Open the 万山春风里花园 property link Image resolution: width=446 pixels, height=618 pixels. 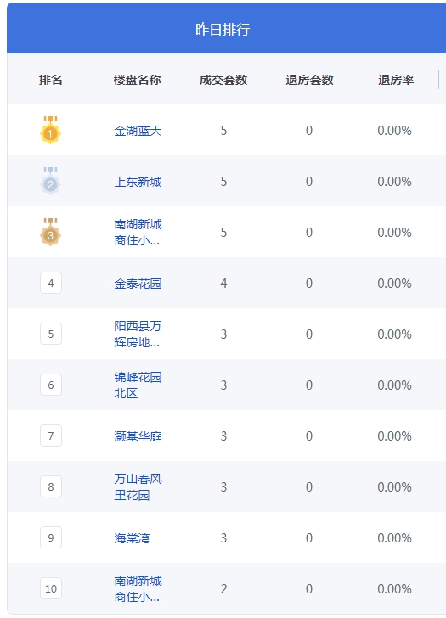coord(138,486)
